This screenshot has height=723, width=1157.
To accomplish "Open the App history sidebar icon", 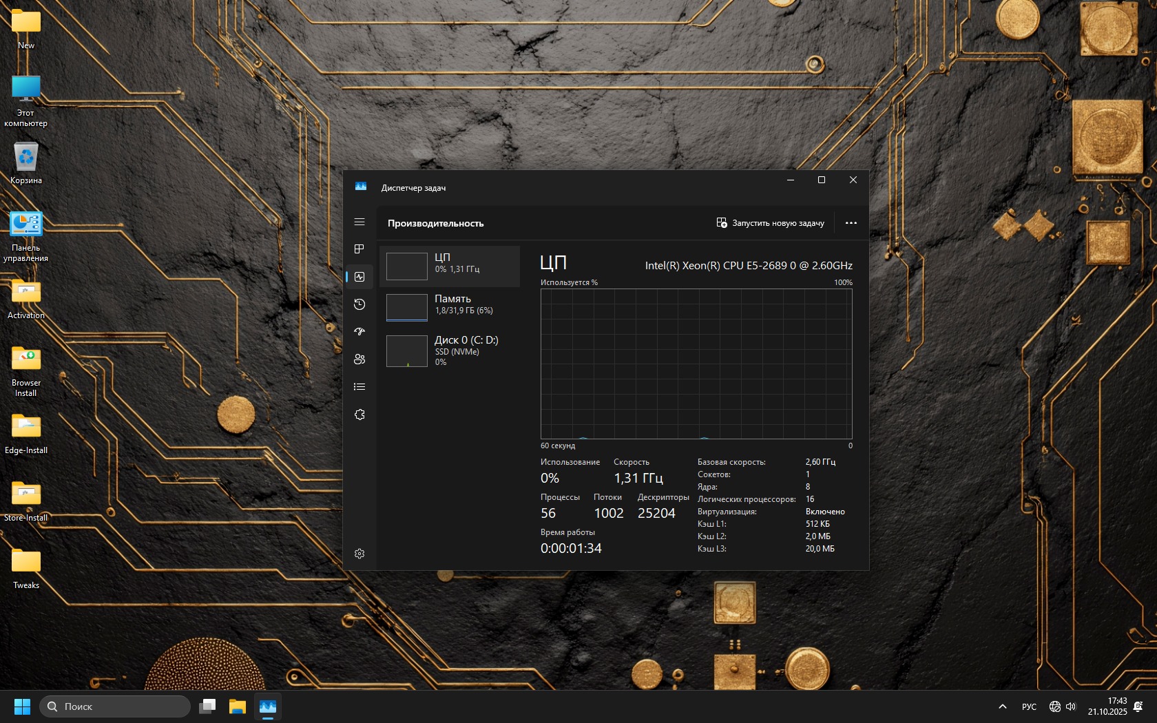I will (359, 304).
